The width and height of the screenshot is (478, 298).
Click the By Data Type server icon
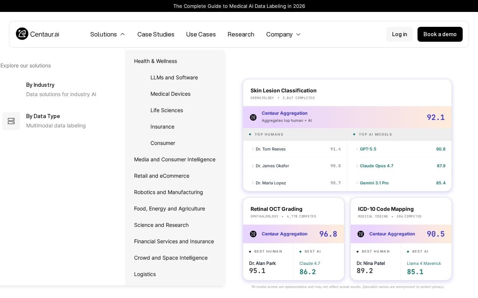(11, 121)
